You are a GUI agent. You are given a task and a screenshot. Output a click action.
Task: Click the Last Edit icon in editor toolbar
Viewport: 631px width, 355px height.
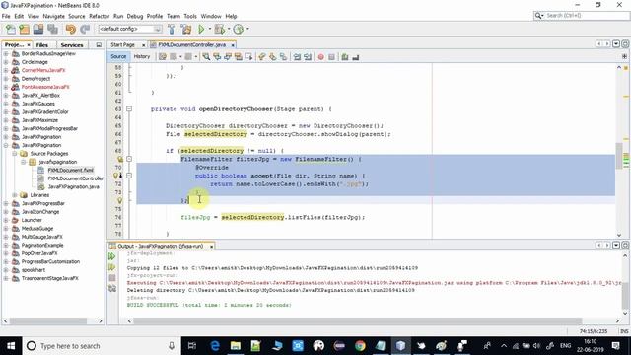pyautogui.click(x=162, y=57)
